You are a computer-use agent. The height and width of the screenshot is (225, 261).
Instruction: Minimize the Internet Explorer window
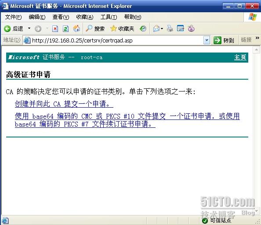pyautogui.click(x=228, y=6)
